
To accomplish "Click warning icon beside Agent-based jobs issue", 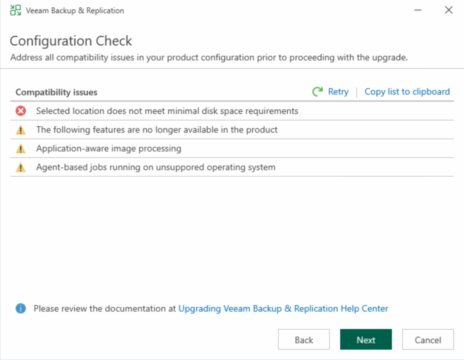I will pos(21,168).
